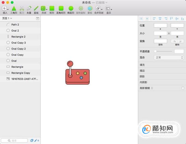Toggle the size proportion lock icon
This screenshot has width=186, height=144.
[x=169, y=33]
